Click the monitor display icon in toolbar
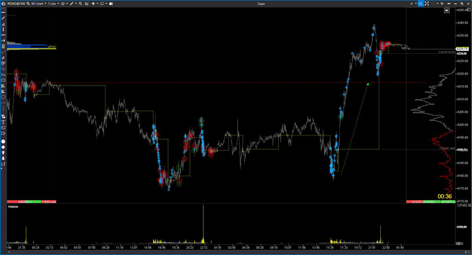The height and width of the screenshot is (255, 472). coord(63,4)
